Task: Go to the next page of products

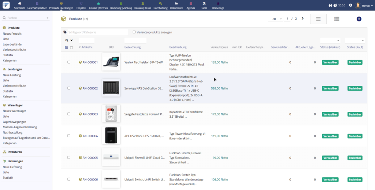Action: click(x=302, y=19)
